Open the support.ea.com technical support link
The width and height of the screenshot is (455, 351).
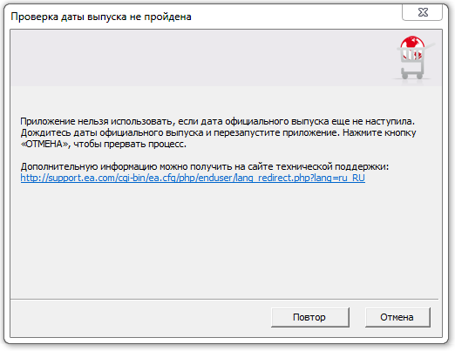click(193, 178)
